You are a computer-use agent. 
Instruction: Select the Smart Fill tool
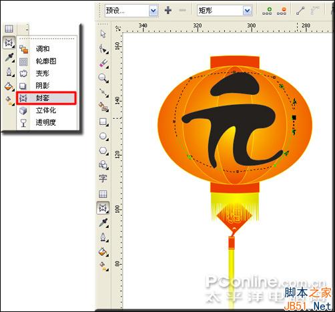(x=103, y=107)
